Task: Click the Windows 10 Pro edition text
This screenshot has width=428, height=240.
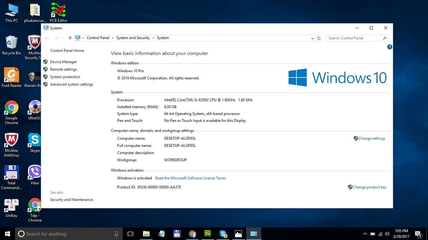Action: pyautogui.click(x=130, y=71)
